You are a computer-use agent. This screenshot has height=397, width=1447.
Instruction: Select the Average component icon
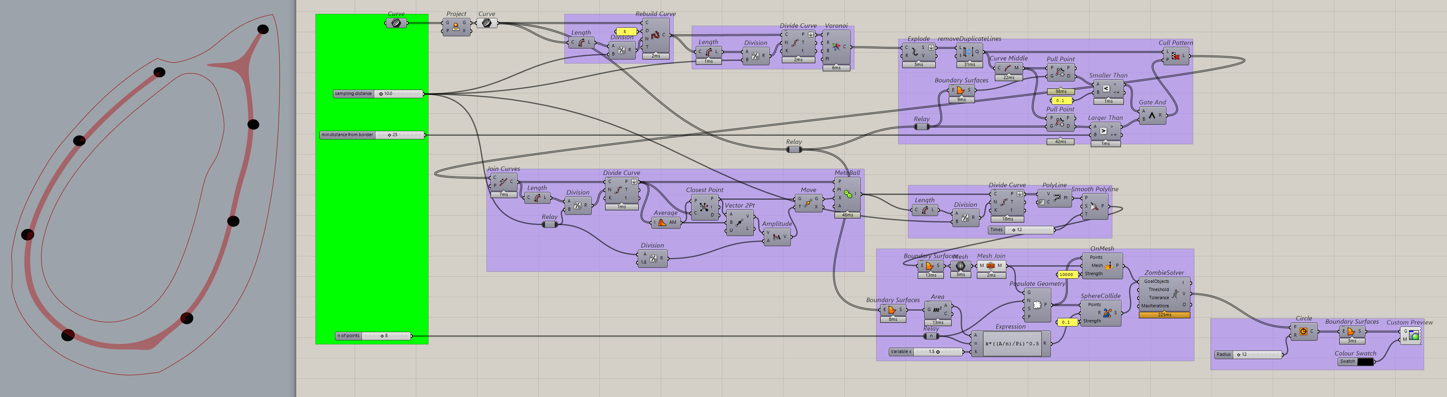tap(662, 222)
